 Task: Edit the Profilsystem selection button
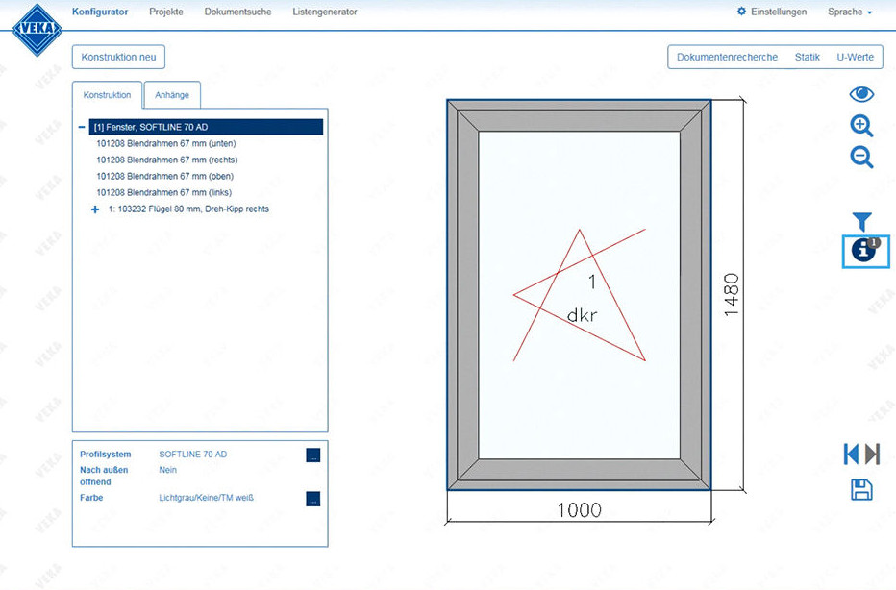(312, 455)
